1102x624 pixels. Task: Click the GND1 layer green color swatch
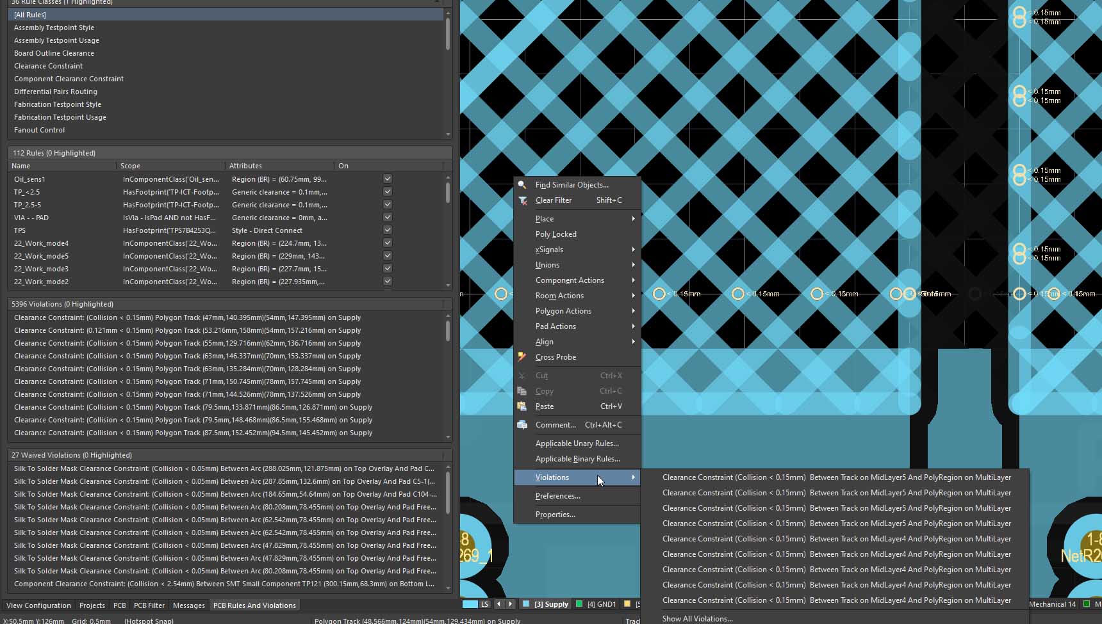(x=579, y=604)
